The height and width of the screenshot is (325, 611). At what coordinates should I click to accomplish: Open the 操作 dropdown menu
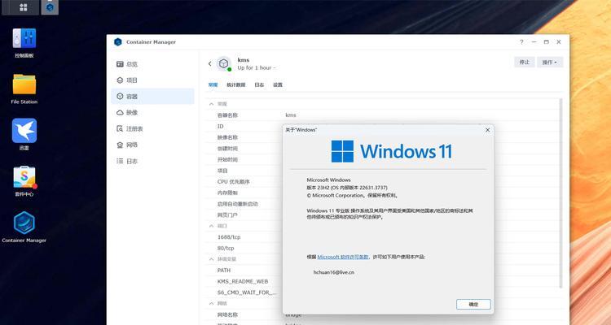coord(550,63)
